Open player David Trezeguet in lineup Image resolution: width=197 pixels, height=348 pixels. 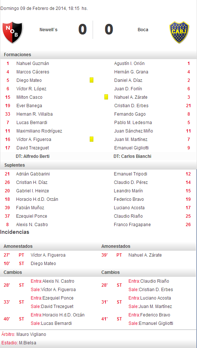33,148
